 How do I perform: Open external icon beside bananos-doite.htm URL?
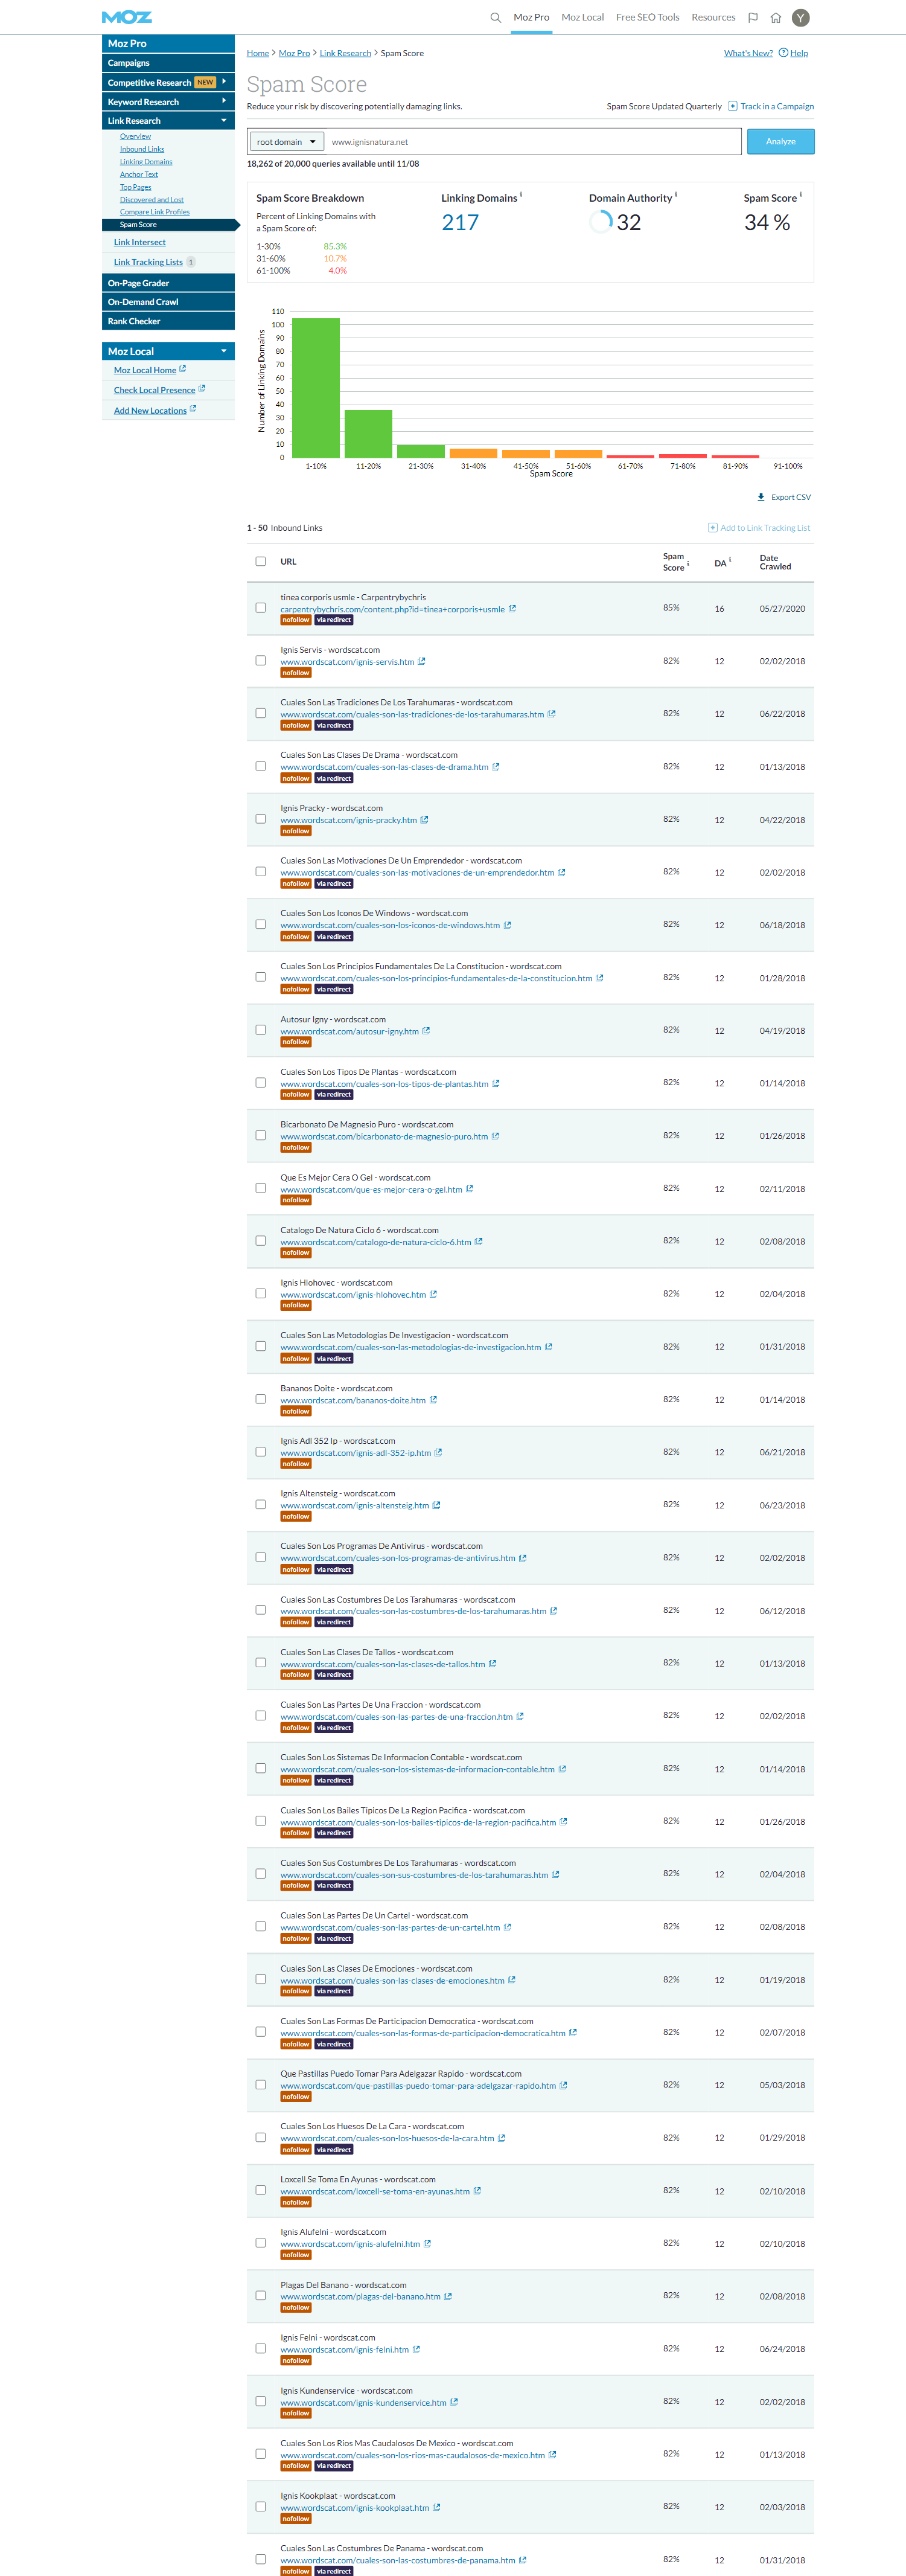point(433,1399)
